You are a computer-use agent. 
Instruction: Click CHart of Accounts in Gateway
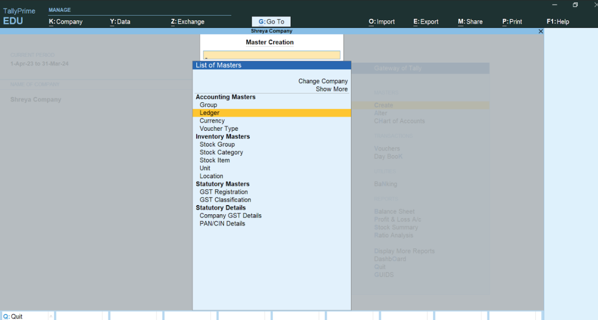[399, 121]
